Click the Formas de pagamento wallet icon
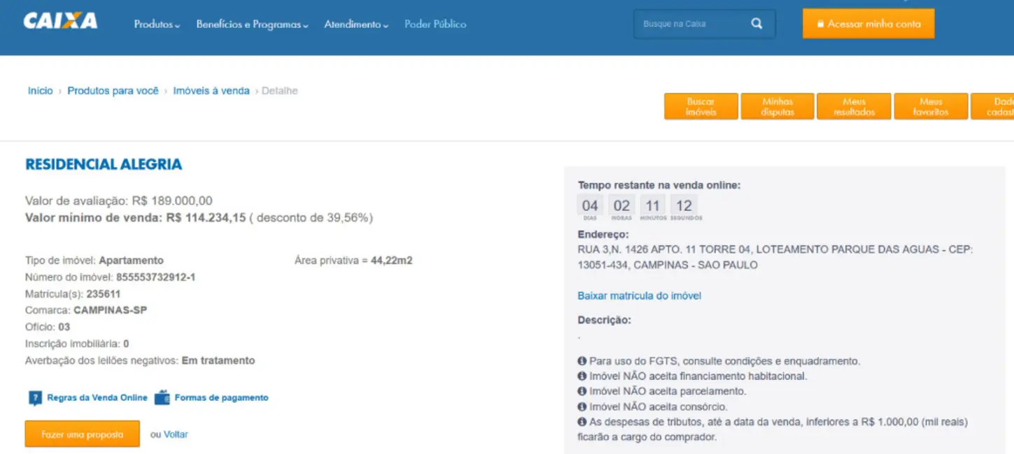1014x454 pixels. (162, 397)
